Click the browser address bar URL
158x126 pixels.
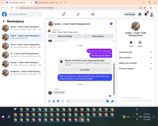[37, 8]
